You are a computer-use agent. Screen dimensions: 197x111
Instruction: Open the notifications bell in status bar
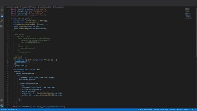pyautogui.click(x=196, y=110)
